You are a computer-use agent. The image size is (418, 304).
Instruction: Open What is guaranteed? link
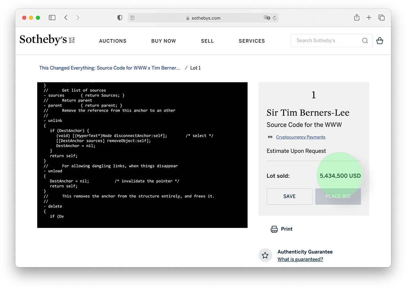(x=300, y=259)
